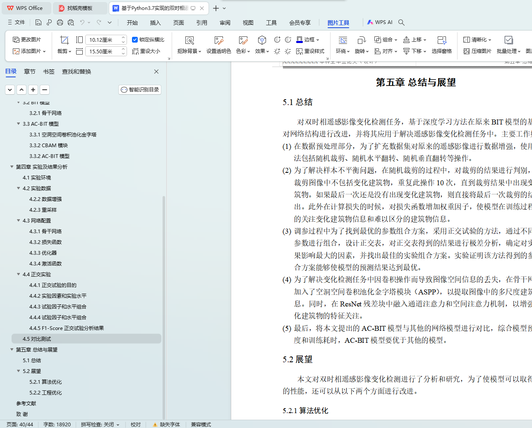The image size is (532, 428).
Task: Click the 字数: 18920 word count in status bar
Action: point(57,424)
